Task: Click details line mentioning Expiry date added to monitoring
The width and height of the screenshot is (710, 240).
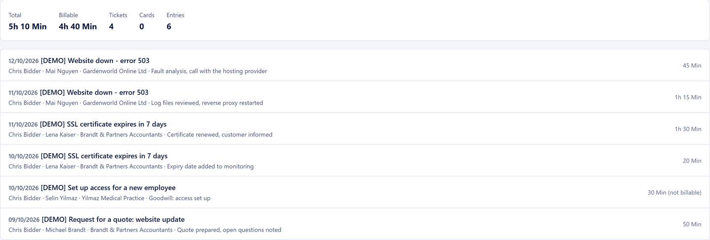Action: coord(131,166)
